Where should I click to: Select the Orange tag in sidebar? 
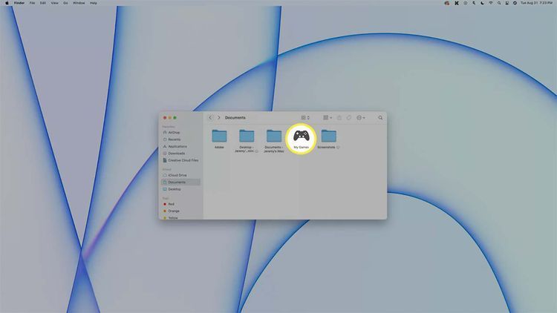tap(173, 211)
